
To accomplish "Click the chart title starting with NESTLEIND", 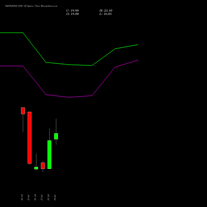I will click(31, 6).
